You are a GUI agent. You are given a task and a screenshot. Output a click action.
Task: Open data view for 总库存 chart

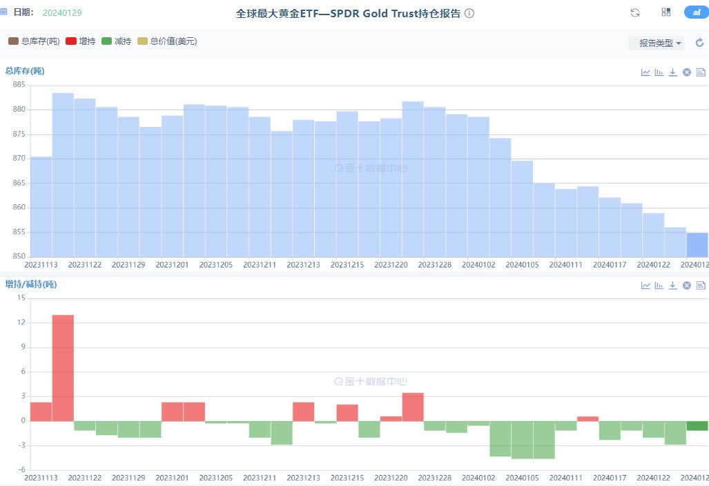coord(701,72)
